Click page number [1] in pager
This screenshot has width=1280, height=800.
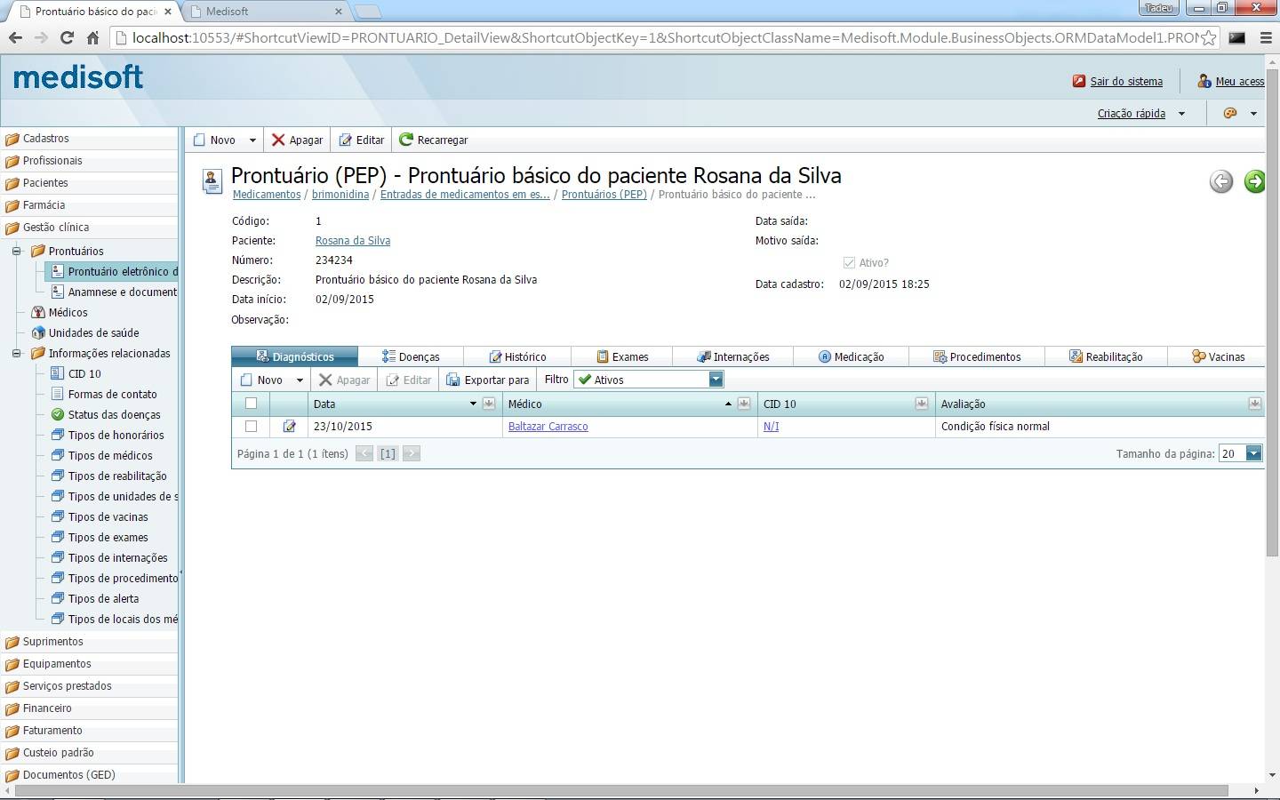[x=388, y=453]
